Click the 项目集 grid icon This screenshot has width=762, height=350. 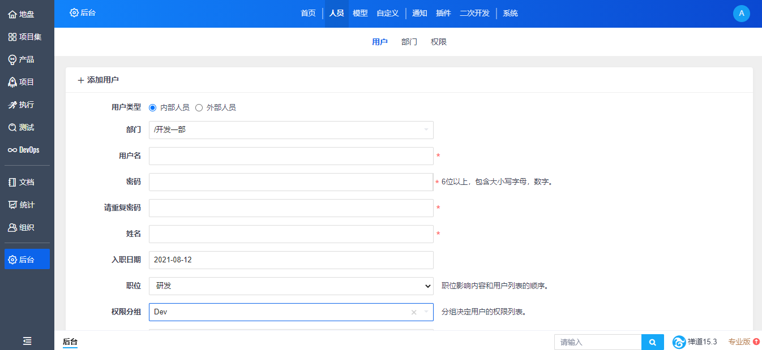pos(12,37)
